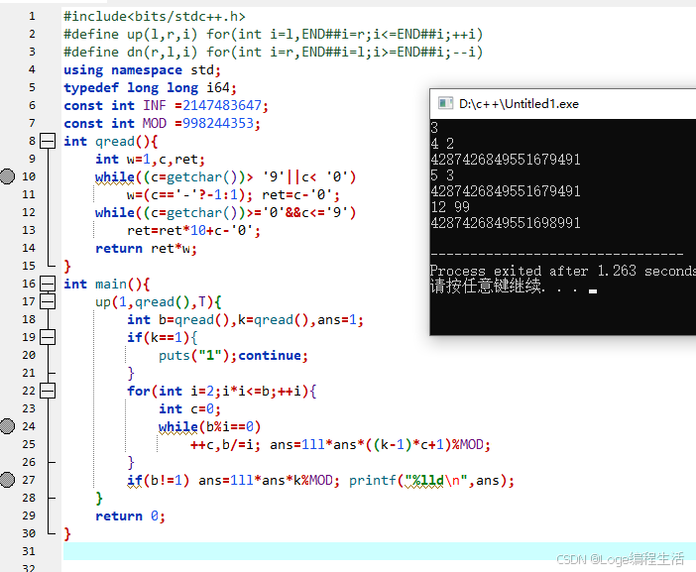Click the console title D:\c++\Untitled1.exe

point(519,104)
